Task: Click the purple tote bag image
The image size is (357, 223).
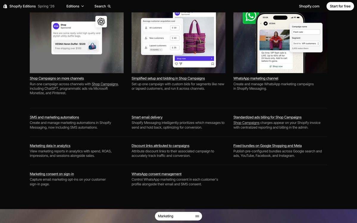Action: [194, 36]
